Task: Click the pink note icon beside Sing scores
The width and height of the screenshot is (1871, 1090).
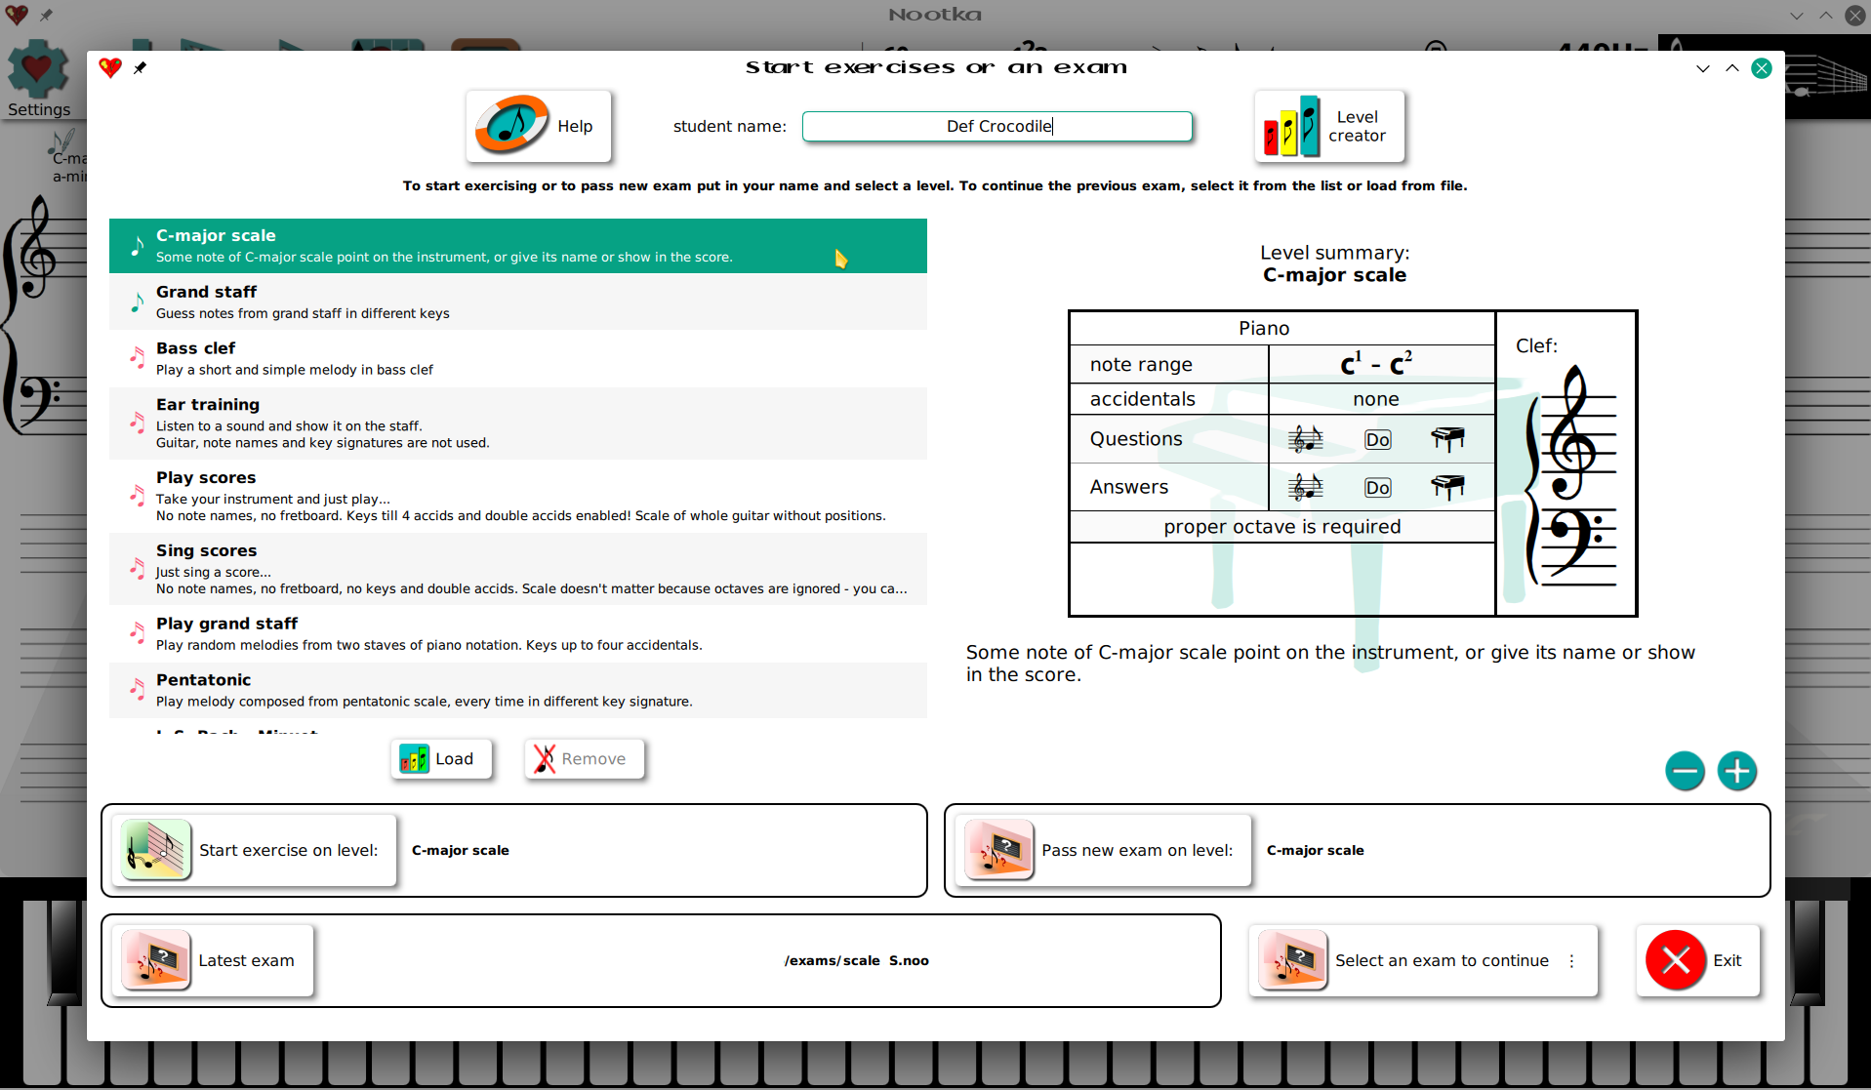Action: coord(137,569)
